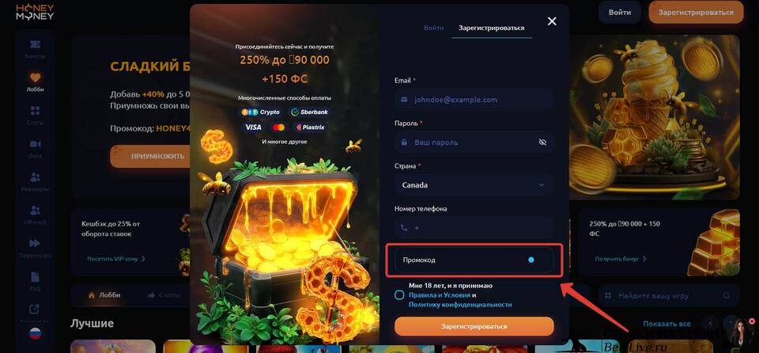The width and height of the screenshot is (759, 353).
Task: Open the live chat support avatar
Action: point(742,332)
